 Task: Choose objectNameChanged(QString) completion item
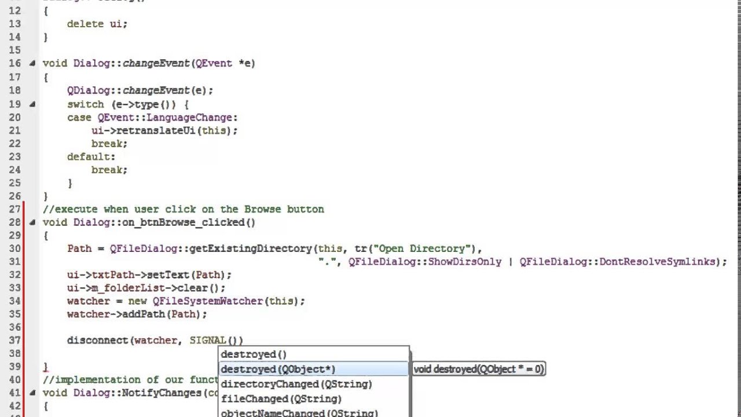click(x=314, y=412)
